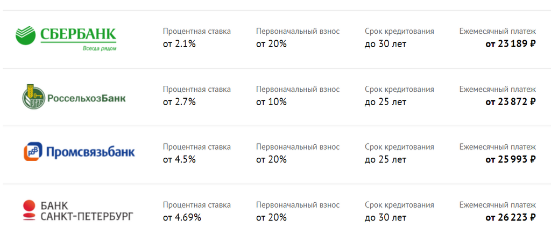Click Sberbank loan term up to 30 years
The width and height of the screenshot is (551, 250).
click(x=385, y=44)
